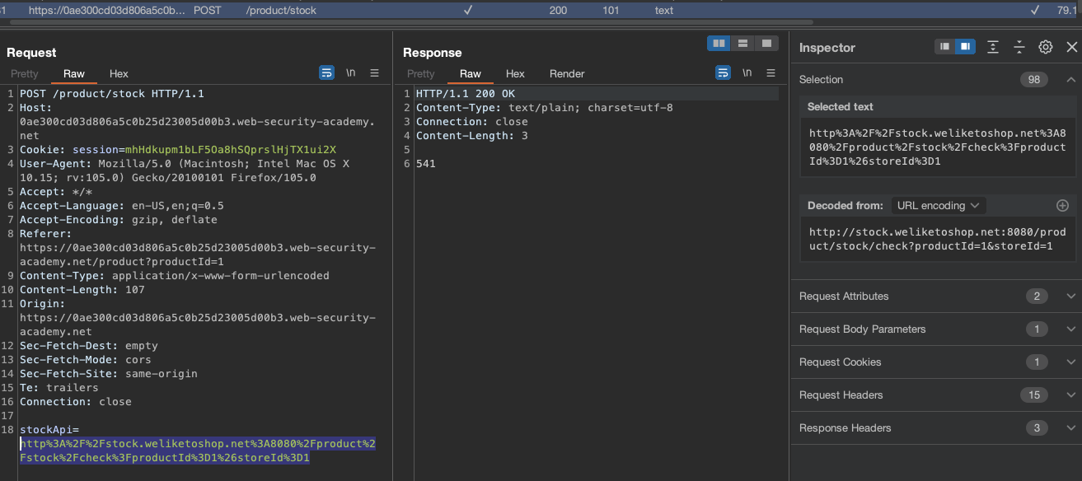Switch to side-by-side request/response layout
This screenshot has height=481, width=1082.
719,43
